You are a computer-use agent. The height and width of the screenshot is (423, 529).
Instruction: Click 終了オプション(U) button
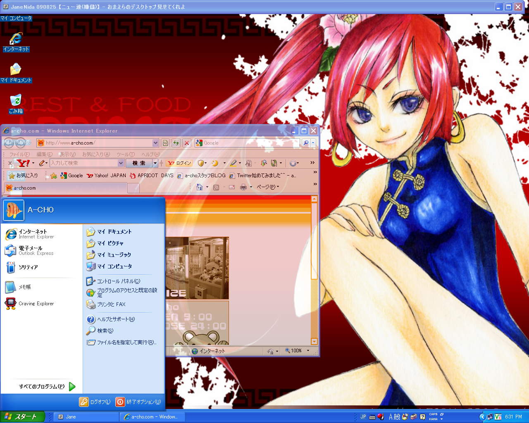(138, 402)
